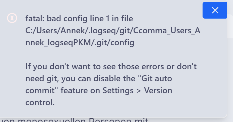Click the greater-than arrow after Settings

coord(139,91)
